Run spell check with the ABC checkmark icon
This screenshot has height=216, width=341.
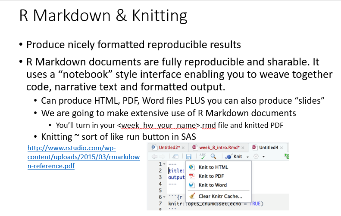[x=203, y=156]
